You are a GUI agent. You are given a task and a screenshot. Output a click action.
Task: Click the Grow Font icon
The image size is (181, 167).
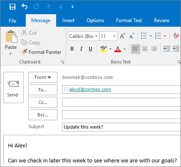(x=122, y=36)
